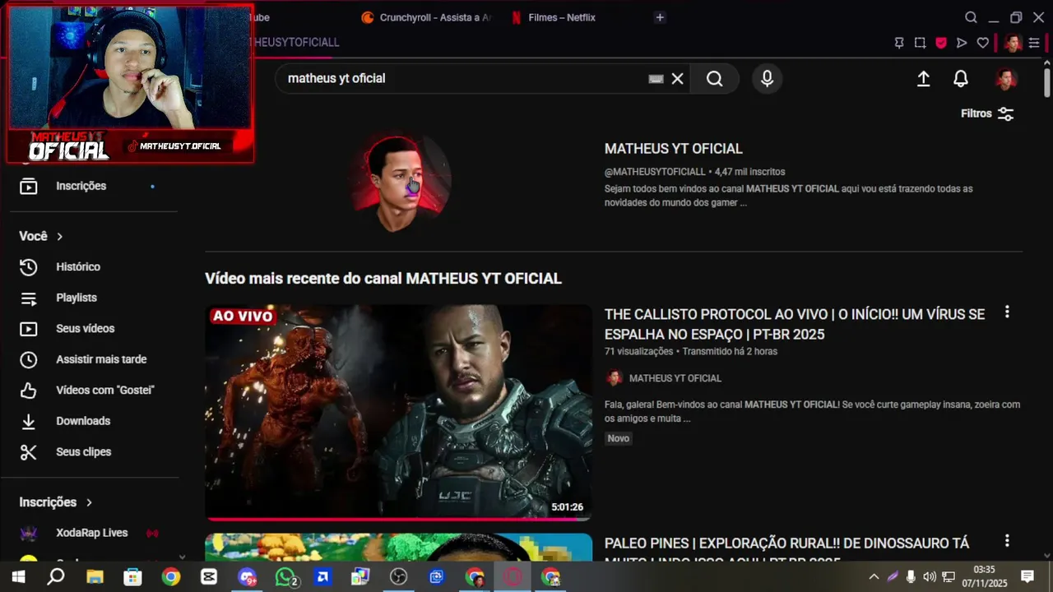Expand the Inscrições section chevron
Screen dimensions: 1053x592
tap(89, 502)
